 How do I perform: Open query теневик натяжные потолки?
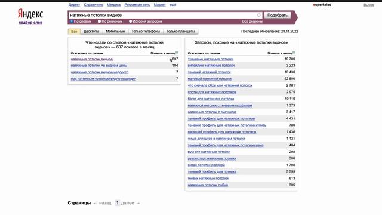point(208,179)
